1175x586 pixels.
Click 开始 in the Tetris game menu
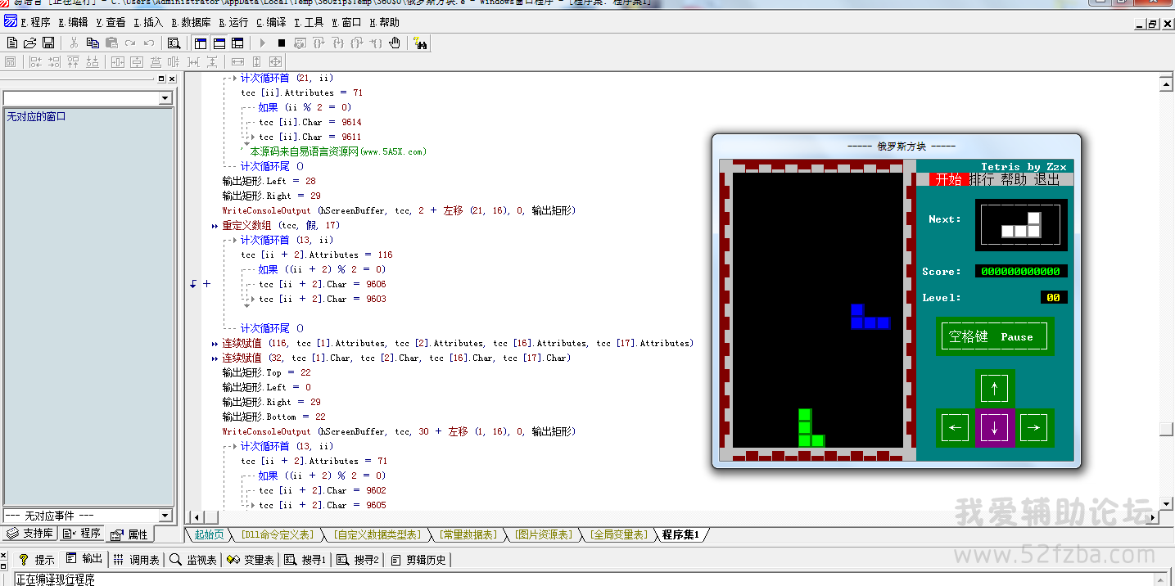point(948,179)
